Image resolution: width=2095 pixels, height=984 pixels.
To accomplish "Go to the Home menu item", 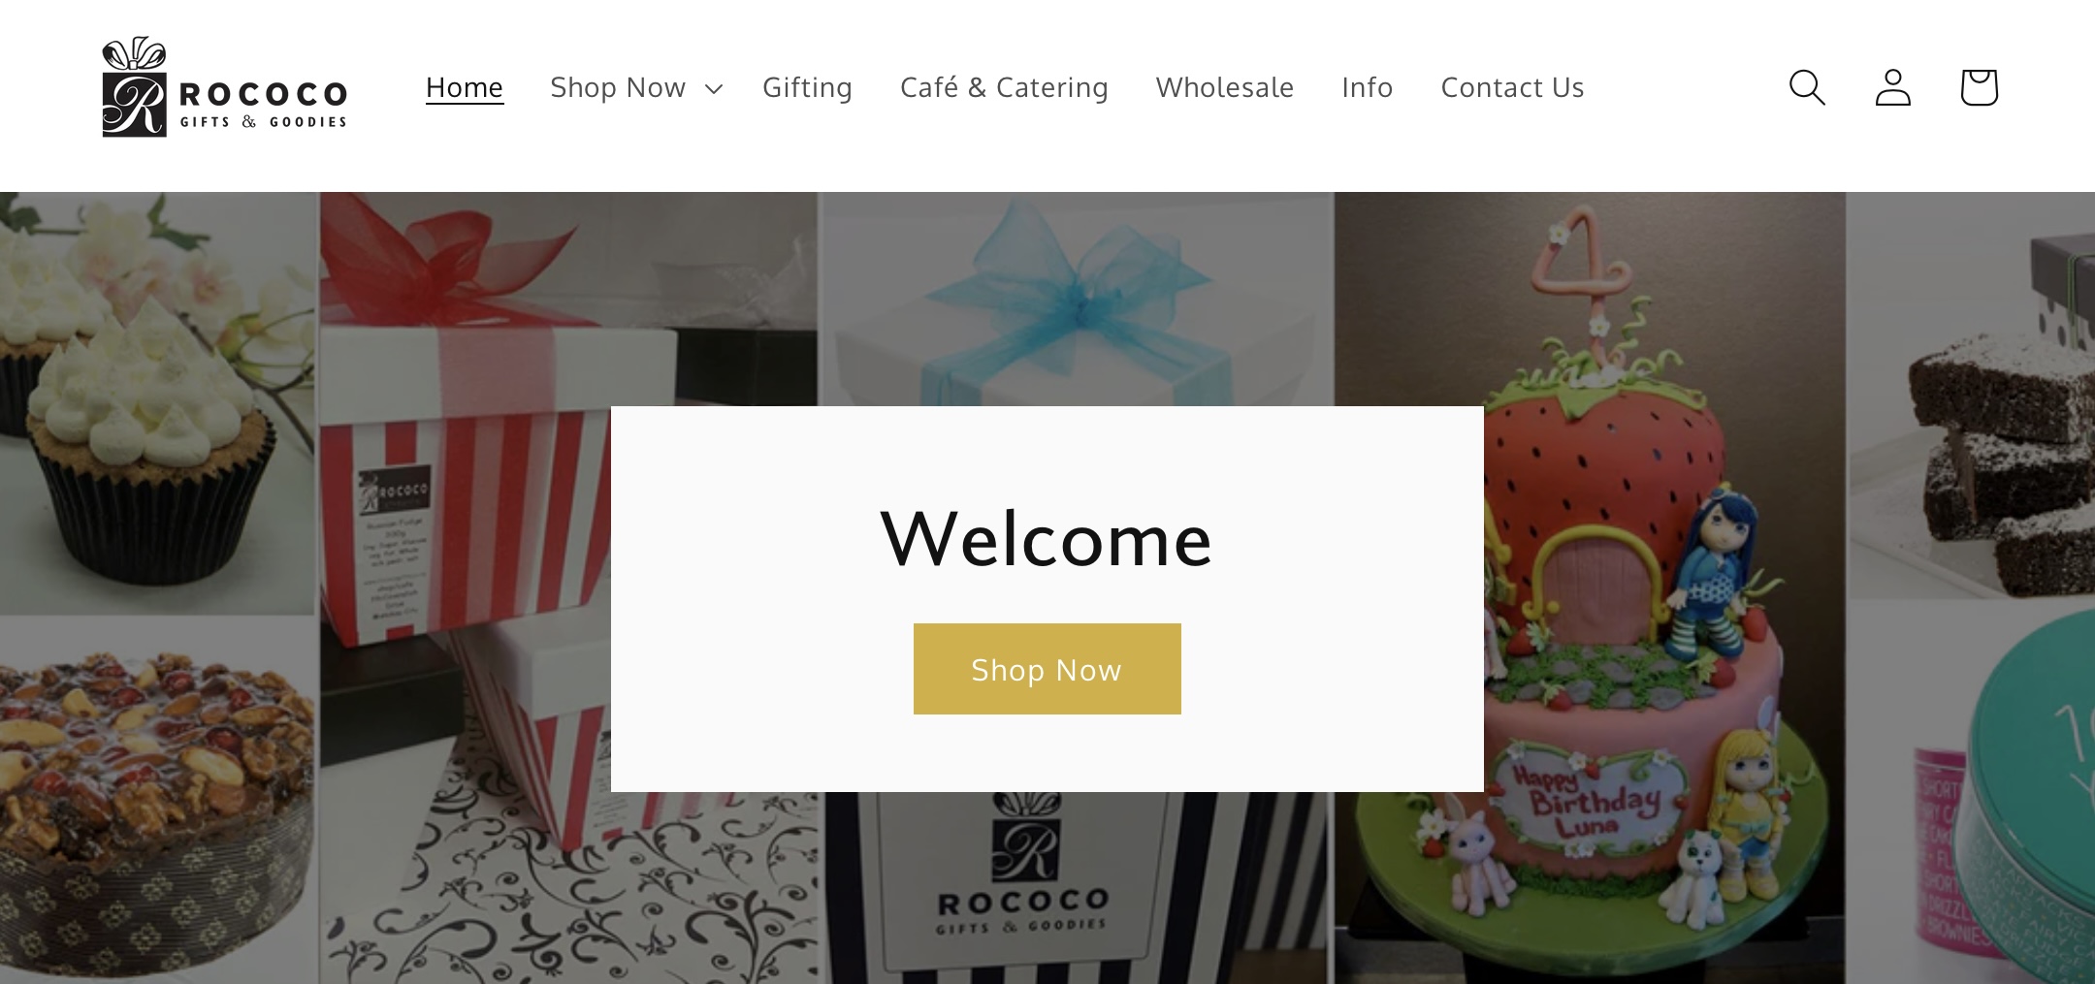I will (x=465, y=87).
